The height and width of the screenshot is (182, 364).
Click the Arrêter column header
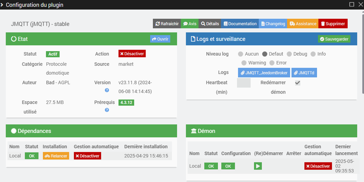coord(294,154)
